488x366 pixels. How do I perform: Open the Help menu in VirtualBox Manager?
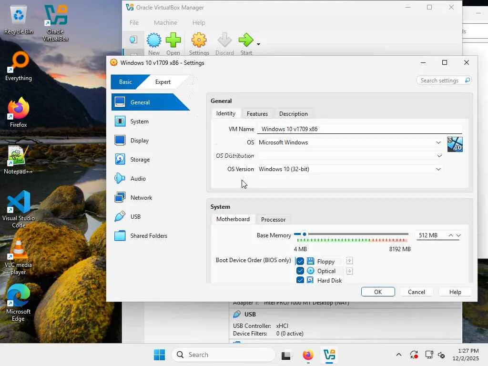click(x=199, y=22)
